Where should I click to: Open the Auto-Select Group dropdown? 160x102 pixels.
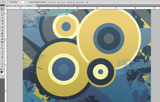(22, 2)
